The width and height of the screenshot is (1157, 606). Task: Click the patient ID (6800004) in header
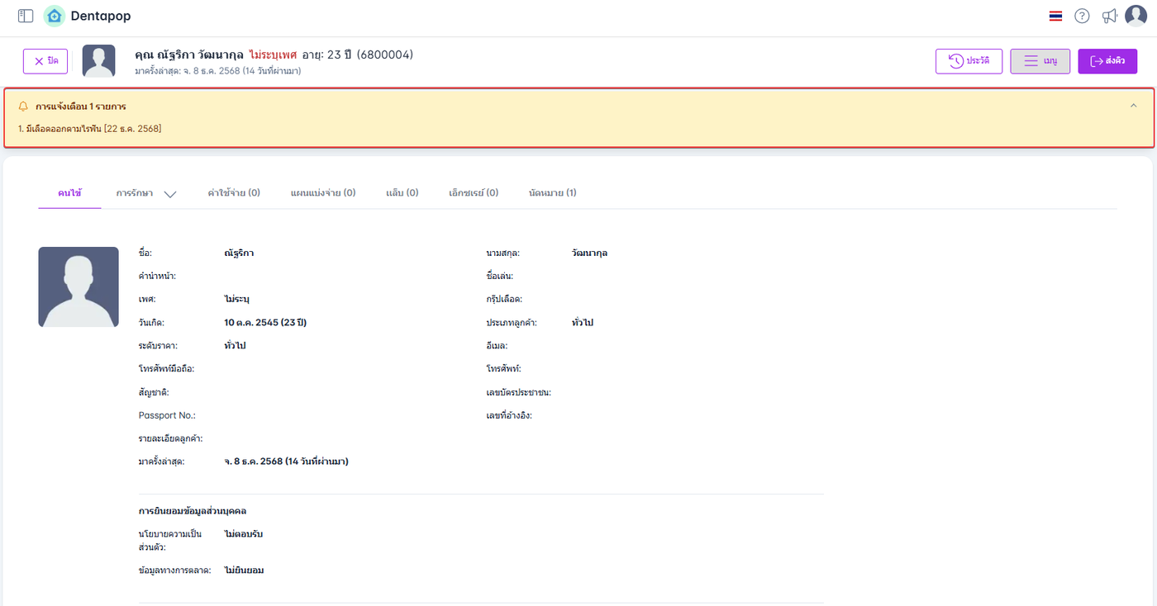(x=385, y=54)
